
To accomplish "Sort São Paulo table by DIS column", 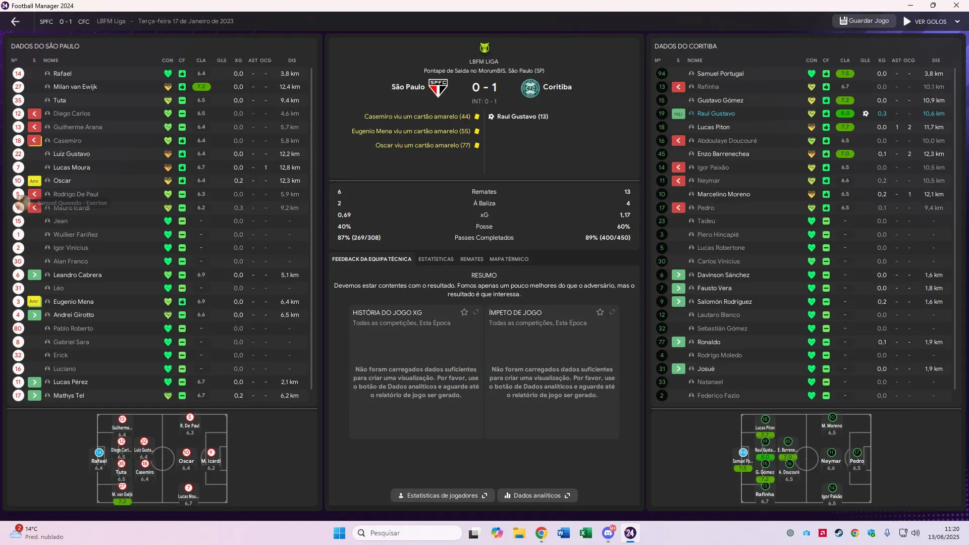I will [x=292, y=61].
